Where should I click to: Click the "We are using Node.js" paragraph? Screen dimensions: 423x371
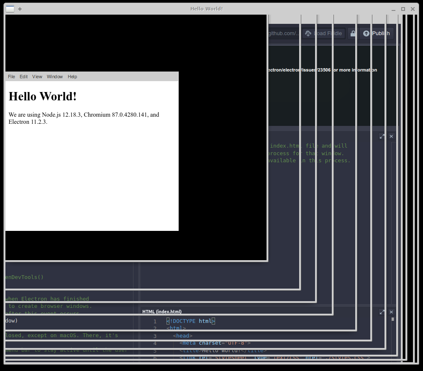(84, 118)
